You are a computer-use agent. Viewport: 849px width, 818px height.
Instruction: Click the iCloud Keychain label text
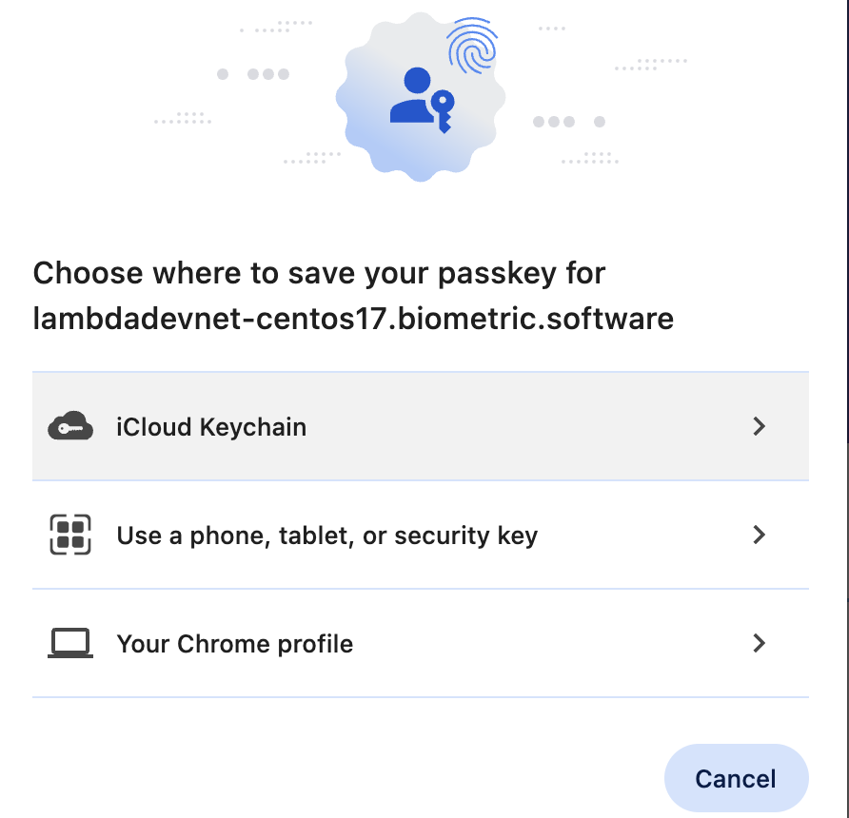point(212,427)
